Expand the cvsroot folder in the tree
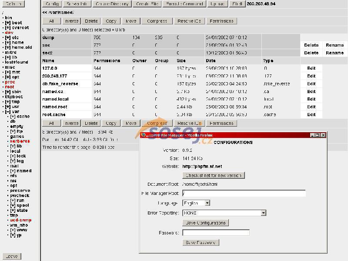Viewport: 348px width, 261px height. click(x=8, y=27)
